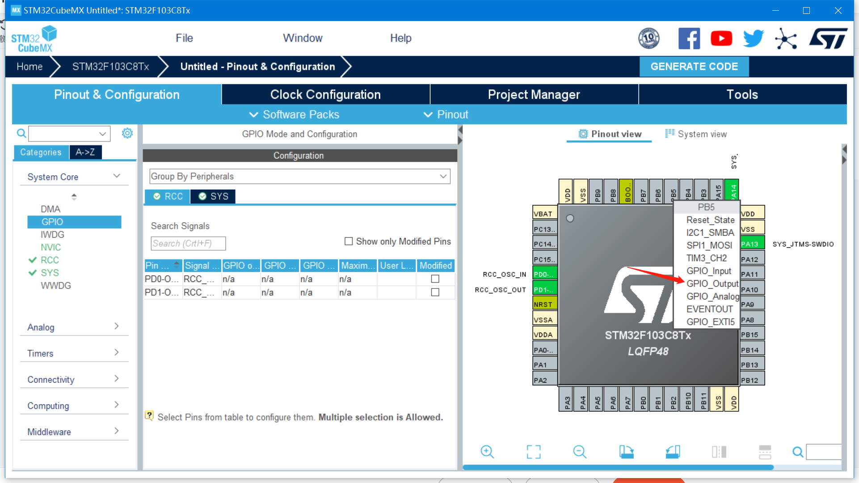Open the Group By Peripherals dropdown
This screenshot has width=859, height=483.
pos(299,176)
